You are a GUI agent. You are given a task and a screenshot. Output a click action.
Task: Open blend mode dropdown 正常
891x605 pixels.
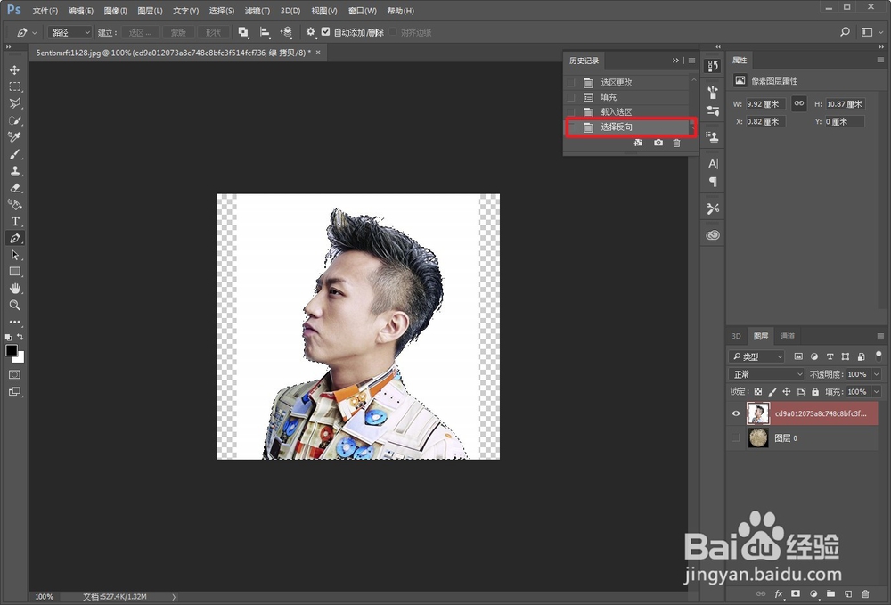pyautogui.click(x=766, y=374)
